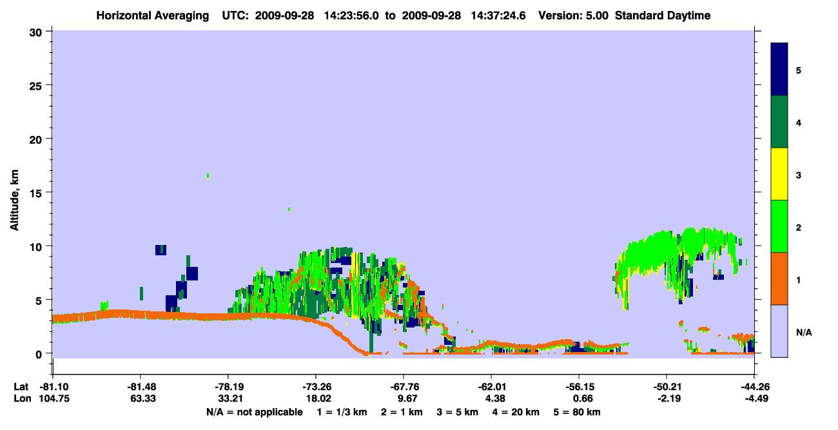Screen dimensions: 838x430
Task: Click the dark green colorbar segment labeled 4
Action: click(779, 122)
